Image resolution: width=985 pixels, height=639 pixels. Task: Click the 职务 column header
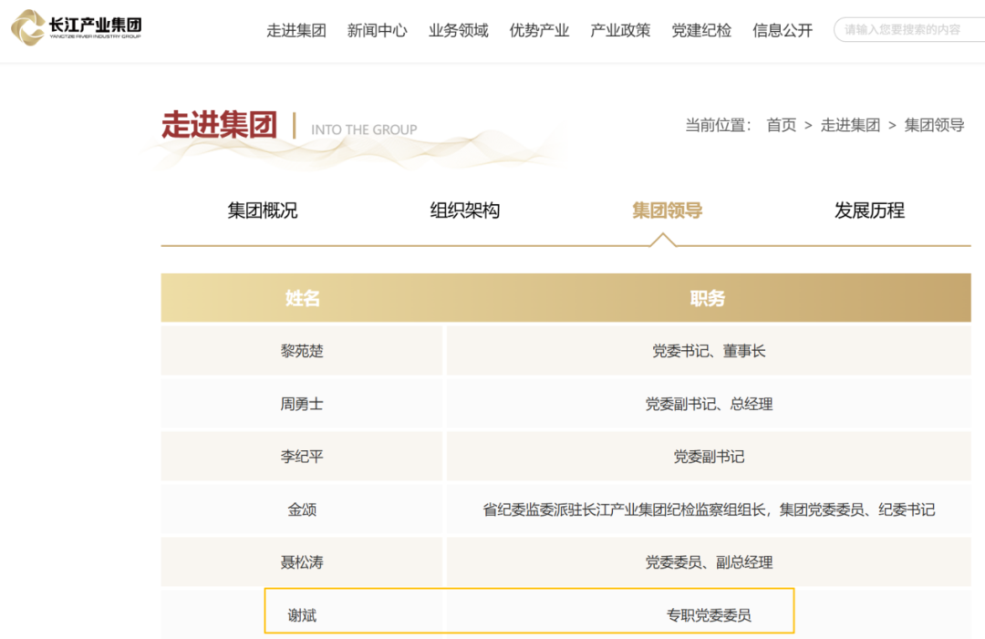point(708,298)
